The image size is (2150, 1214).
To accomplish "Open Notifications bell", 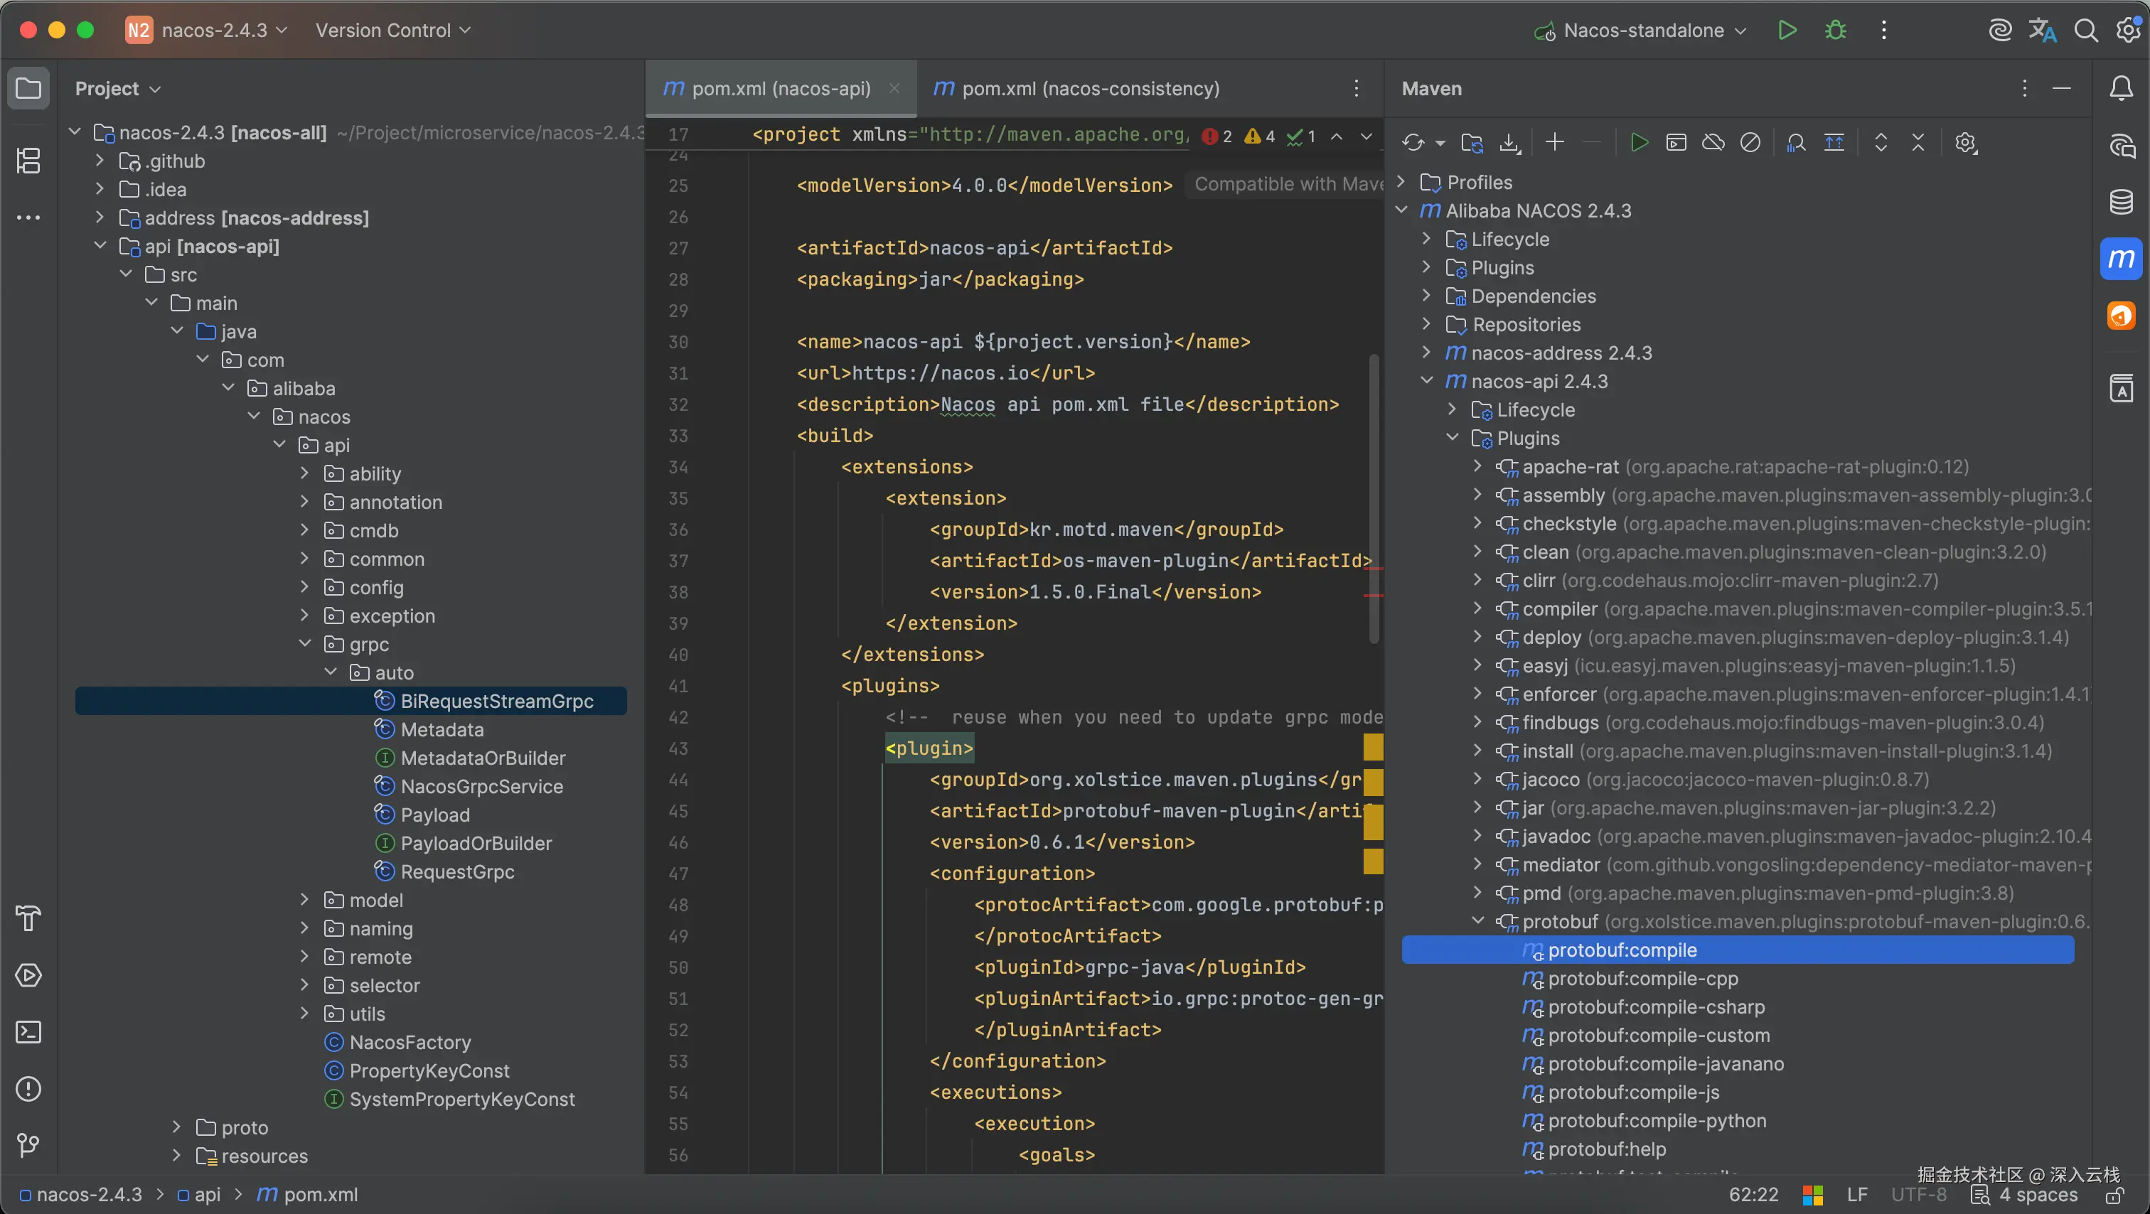I will coord(2121,87).
